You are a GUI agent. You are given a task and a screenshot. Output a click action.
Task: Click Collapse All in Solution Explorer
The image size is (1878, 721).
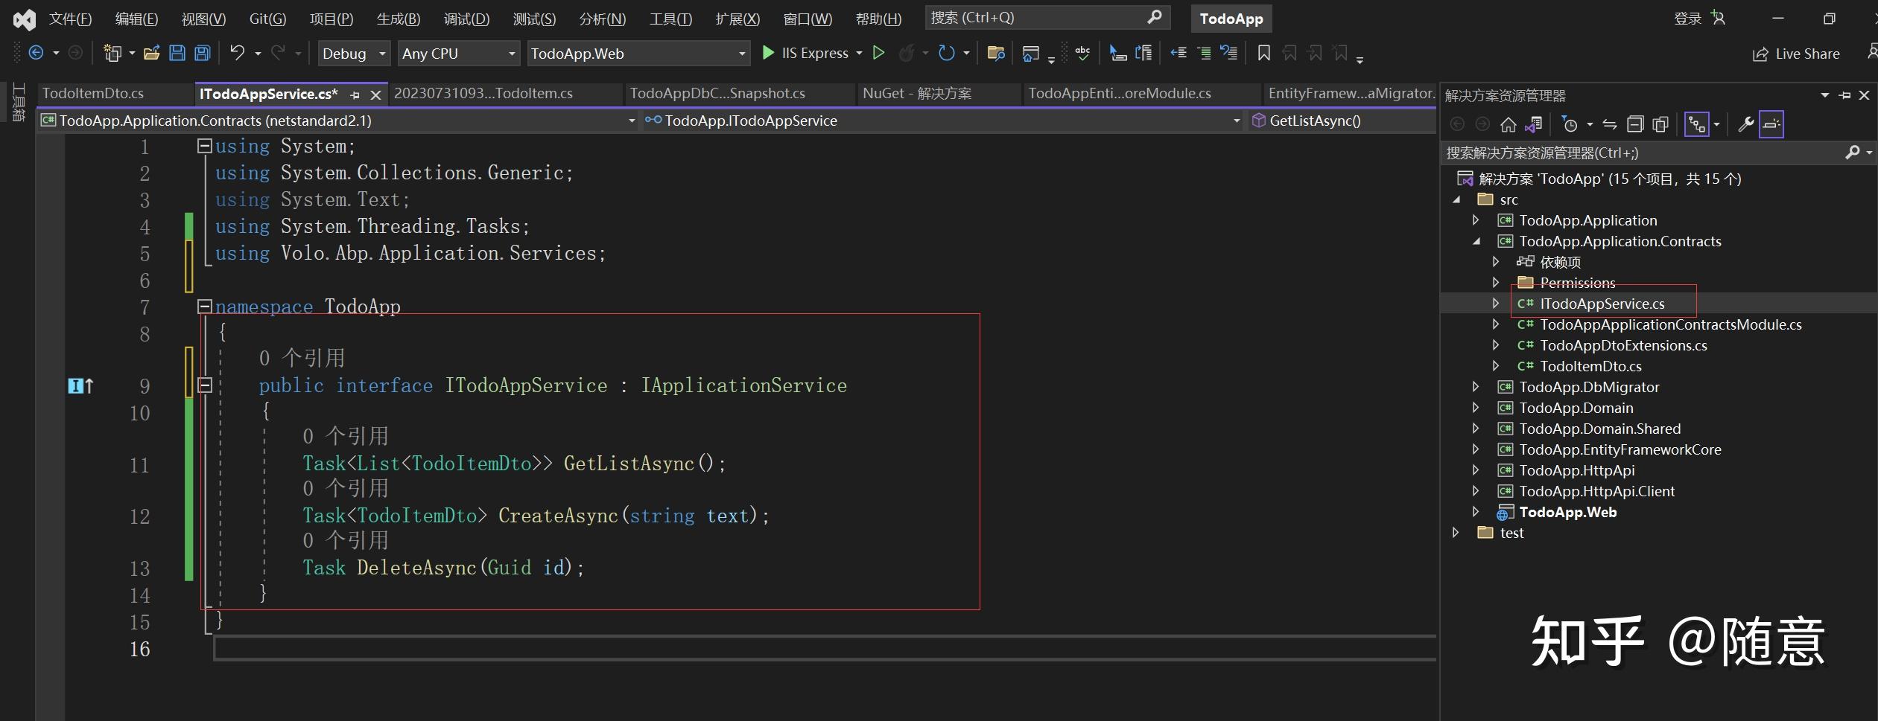pos(1635,124)
